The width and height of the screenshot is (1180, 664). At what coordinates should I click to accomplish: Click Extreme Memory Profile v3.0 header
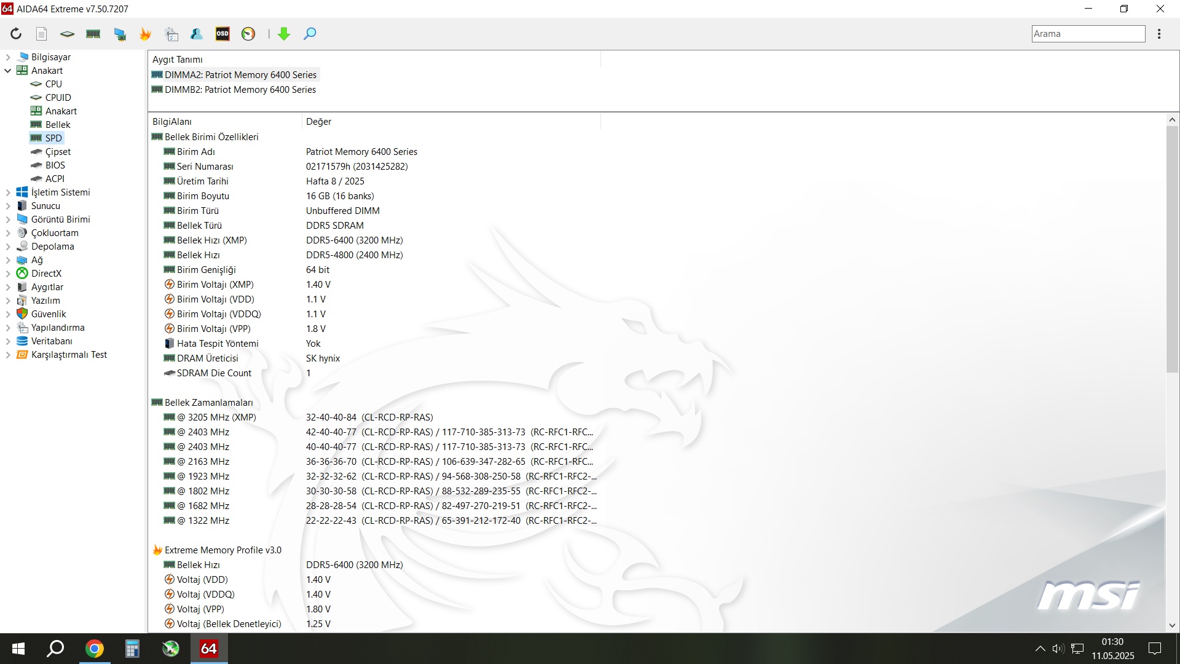pyautogui.click(x=222, y=550)
